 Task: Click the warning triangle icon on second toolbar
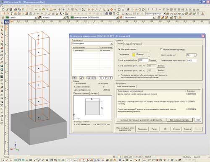point(203,13)
